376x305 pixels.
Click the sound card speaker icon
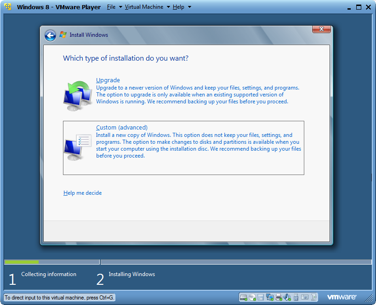tap(287, 297)
